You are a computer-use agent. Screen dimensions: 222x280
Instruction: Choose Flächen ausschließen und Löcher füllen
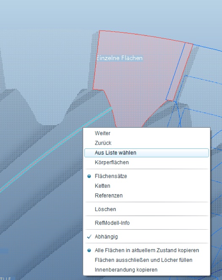point(146,260)
